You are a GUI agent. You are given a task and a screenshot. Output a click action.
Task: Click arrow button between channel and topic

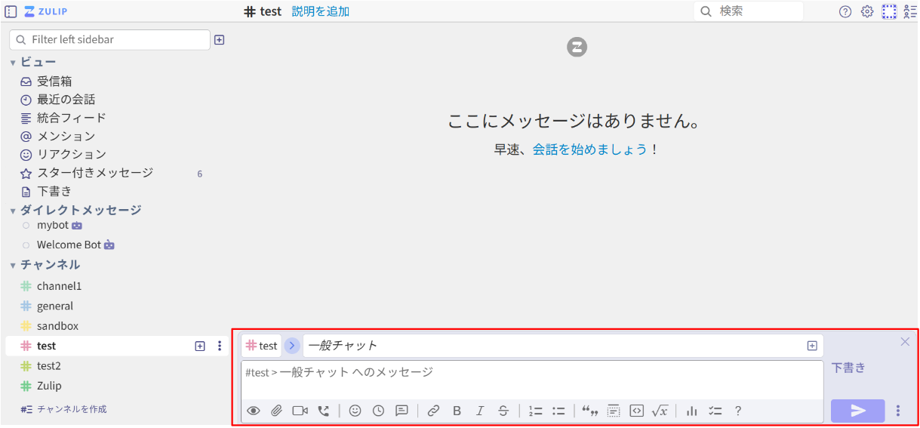[292, 346]
